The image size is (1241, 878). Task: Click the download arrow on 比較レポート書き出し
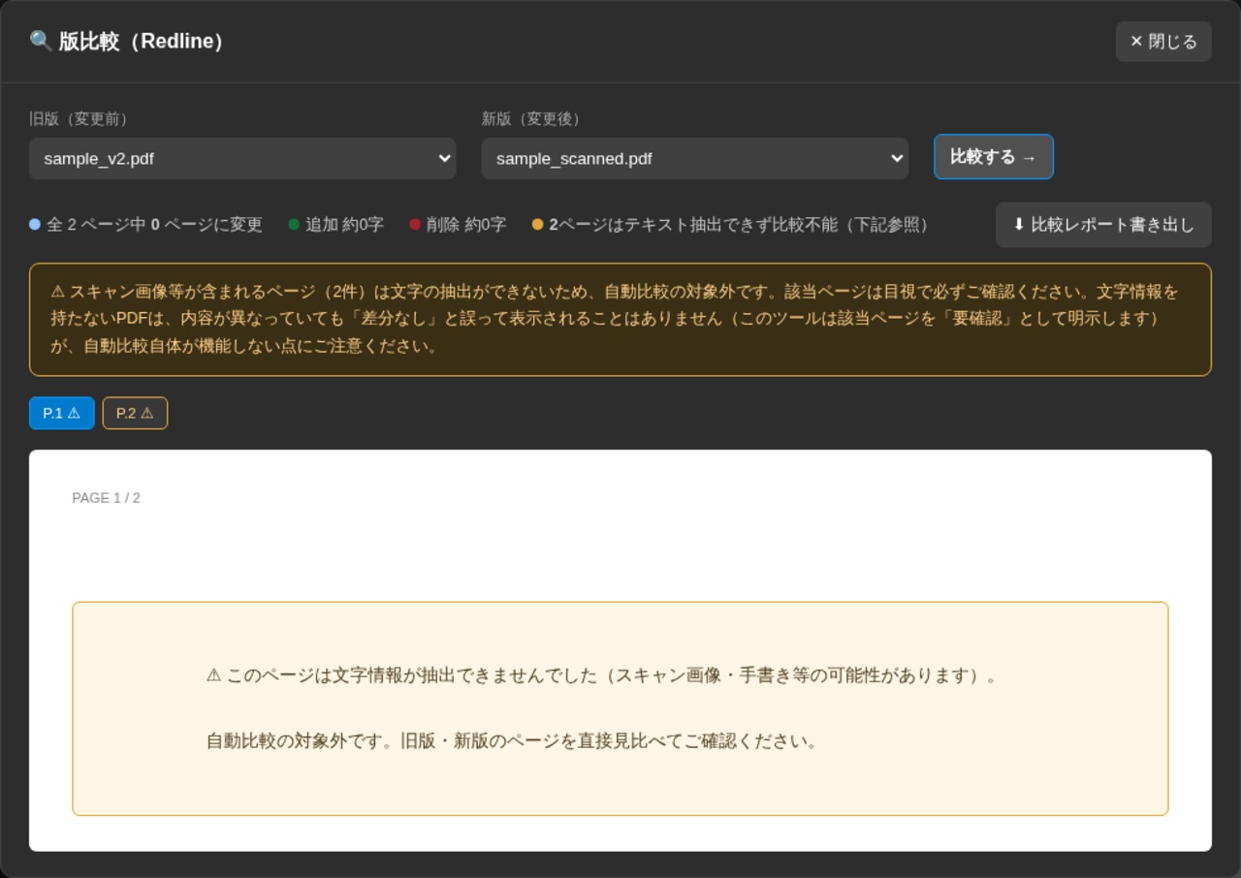(x=1019, y=225)
